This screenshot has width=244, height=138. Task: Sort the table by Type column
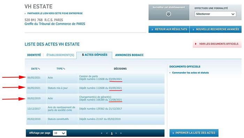(x=61, y=68)
